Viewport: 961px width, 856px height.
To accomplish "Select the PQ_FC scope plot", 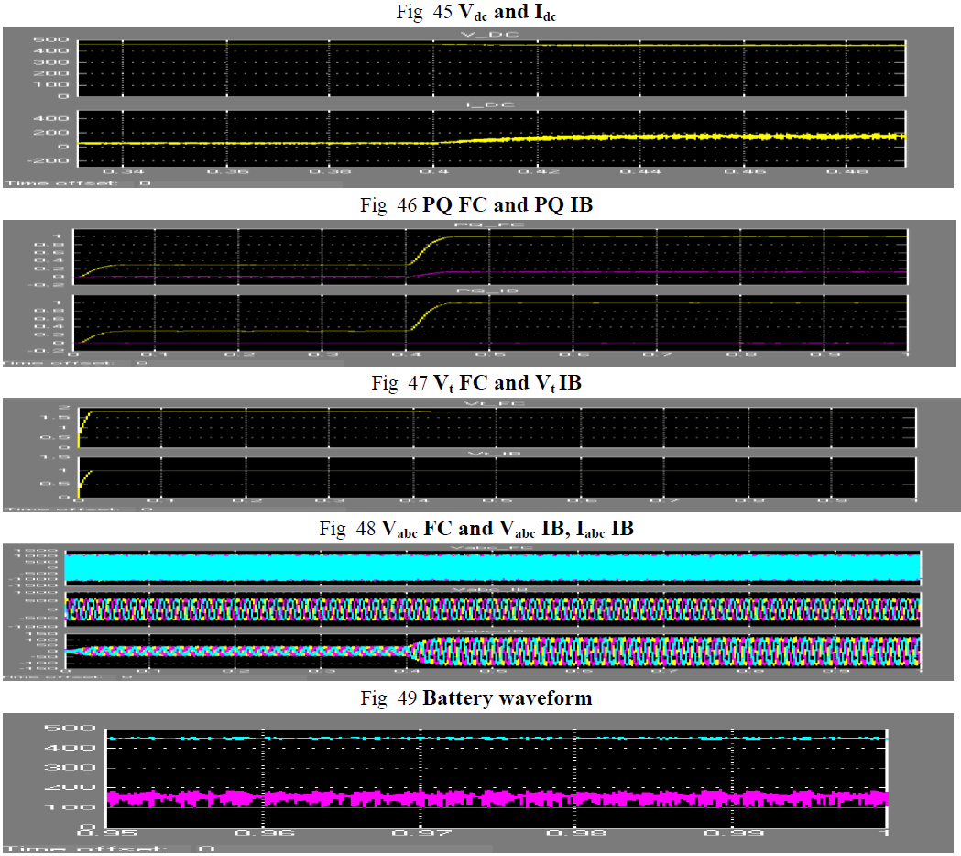I will tap(492, 255).
